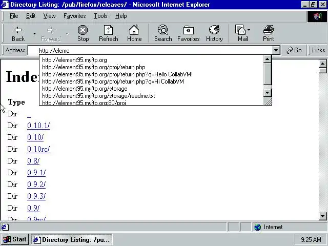Screen dimensions: 328x246
Task: Select suggestion ending /storage
Action: coord(151,89)
